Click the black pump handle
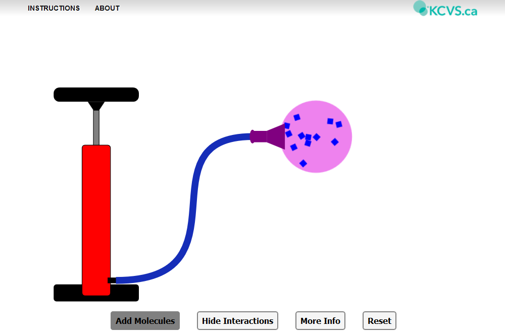 (x=96, y=94)
